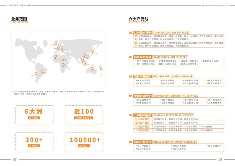This screenshot has width=235, height=166.
Task: Click the 知识产权争议 item
Action: click(x=179, y=149)
